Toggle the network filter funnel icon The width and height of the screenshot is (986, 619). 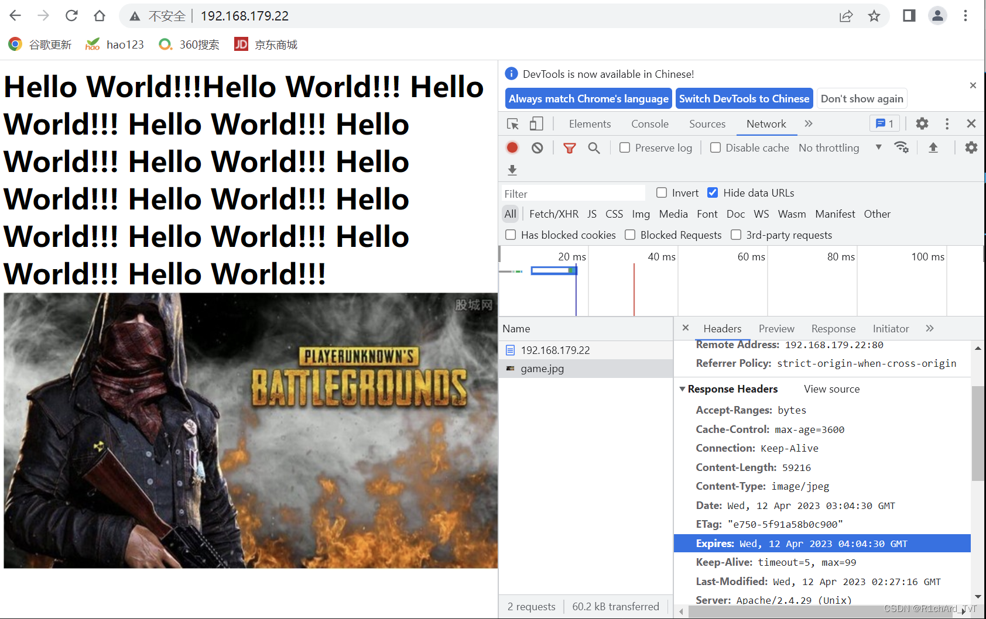pyautogui.click(x=569, y=148)
